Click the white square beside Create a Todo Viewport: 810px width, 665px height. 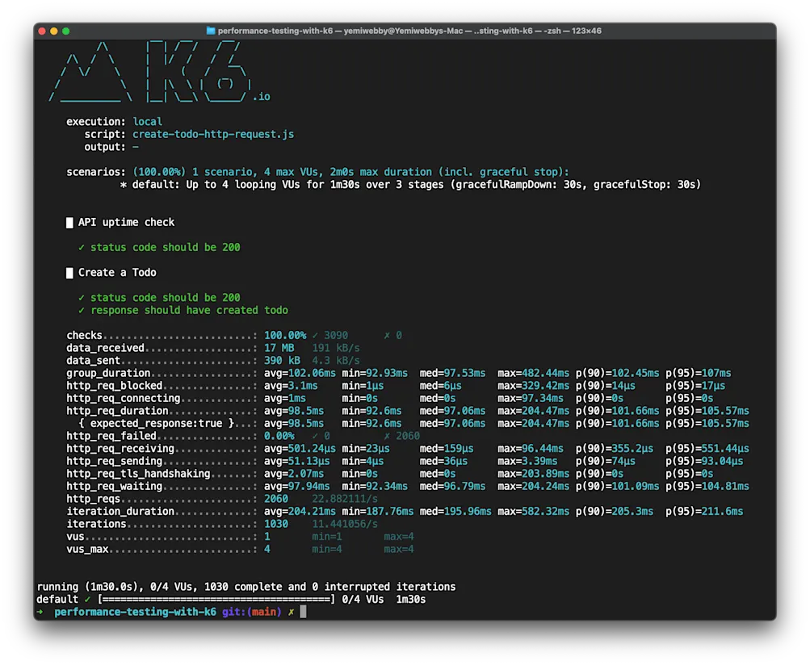tap(69, 272)
